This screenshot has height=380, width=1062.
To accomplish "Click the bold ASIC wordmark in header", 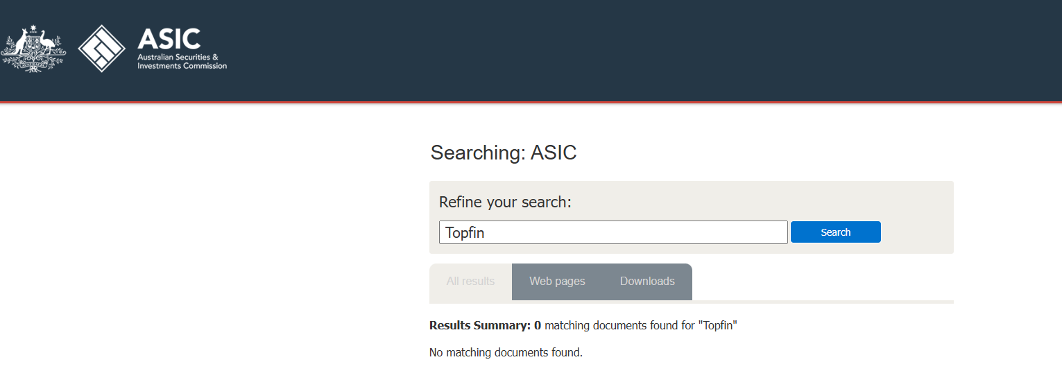I will pyautogui.click(x=169, y=39).
